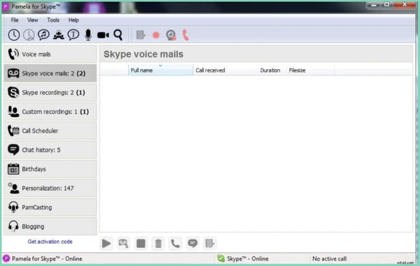The width and height of the screenshot is (420, 266).
Task: Click the red hang-up phone icon
Action: click(x=186, y=35)
